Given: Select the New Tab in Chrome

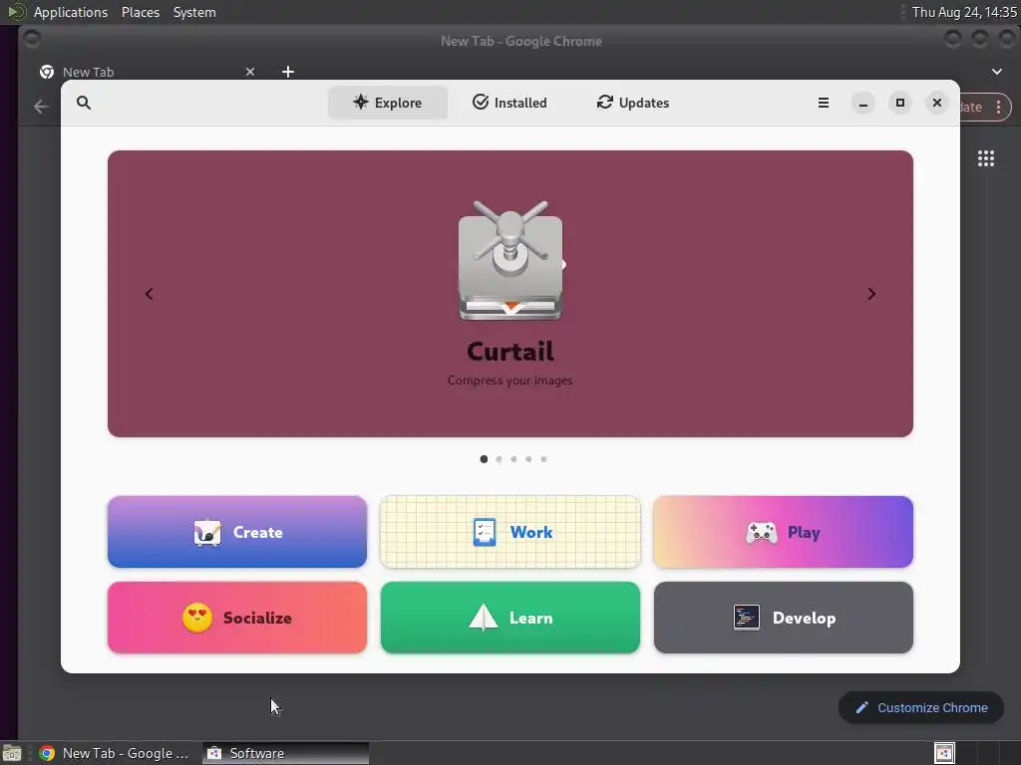Looking at the screenshot, I should pyautogui.click(x=147, y=72).
